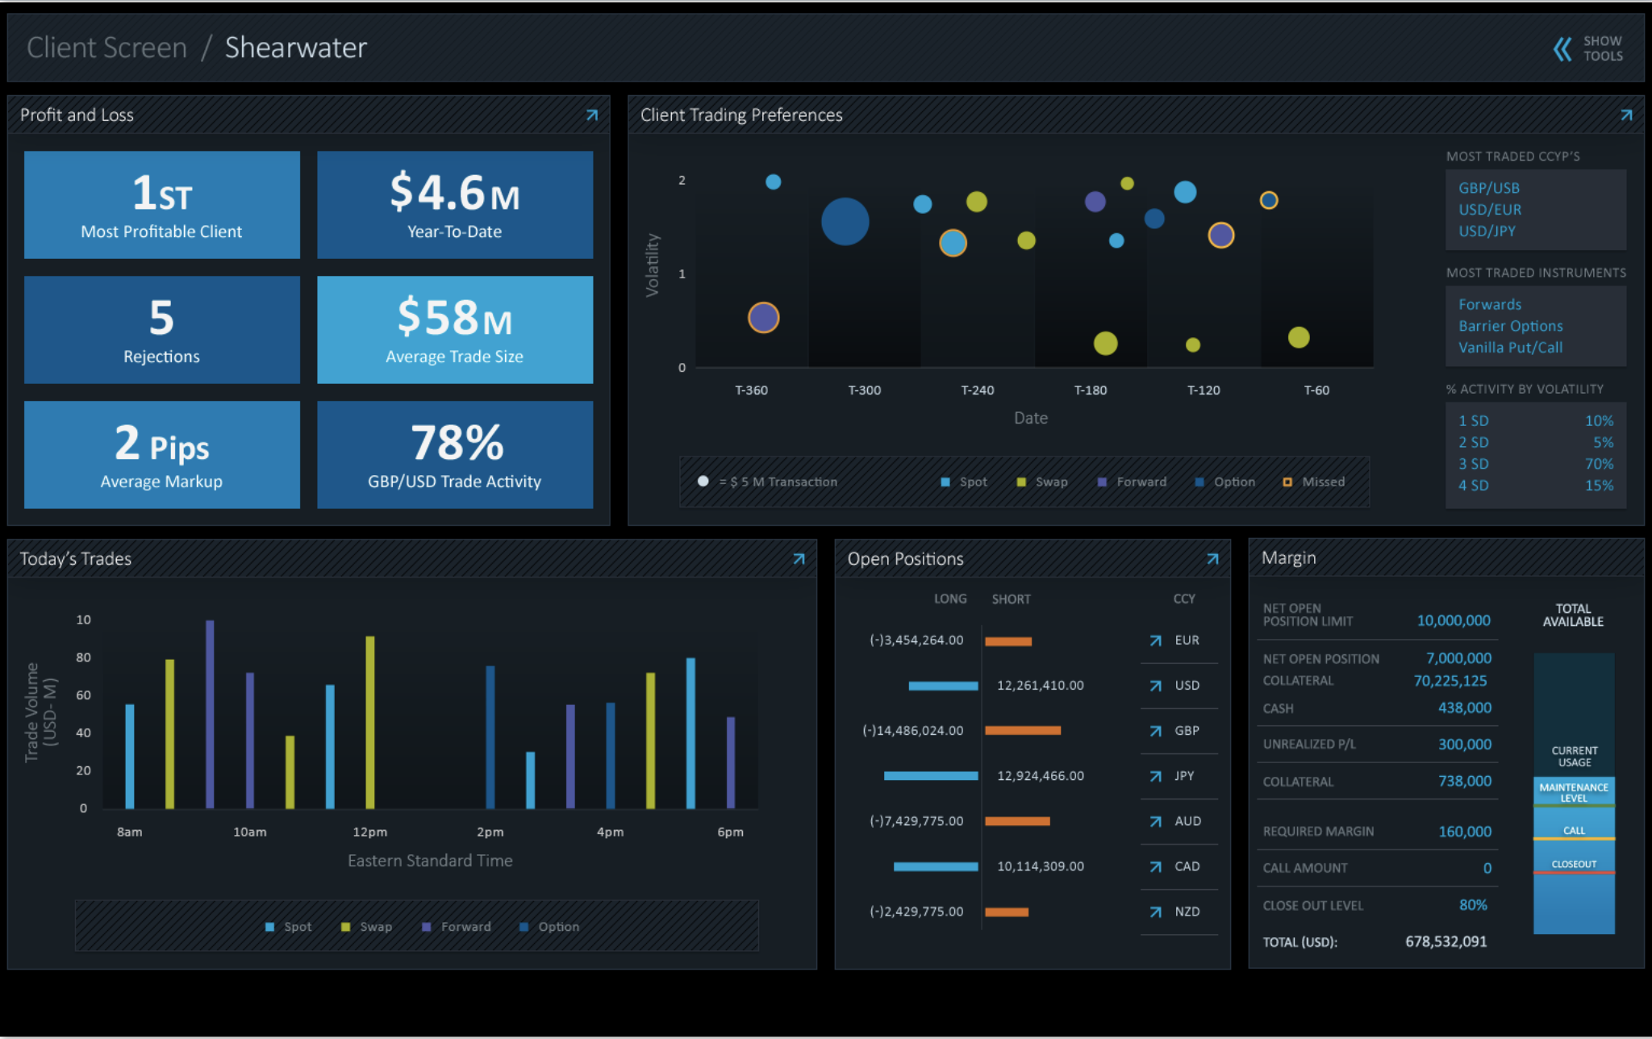Click Open Positions panel expand arrow
This screenshot has height=1039, width=1652.
tap(1212, 559)
